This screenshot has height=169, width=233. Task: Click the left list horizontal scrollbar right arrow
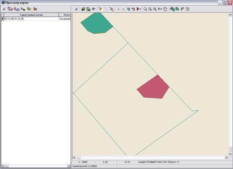point(69,166)
